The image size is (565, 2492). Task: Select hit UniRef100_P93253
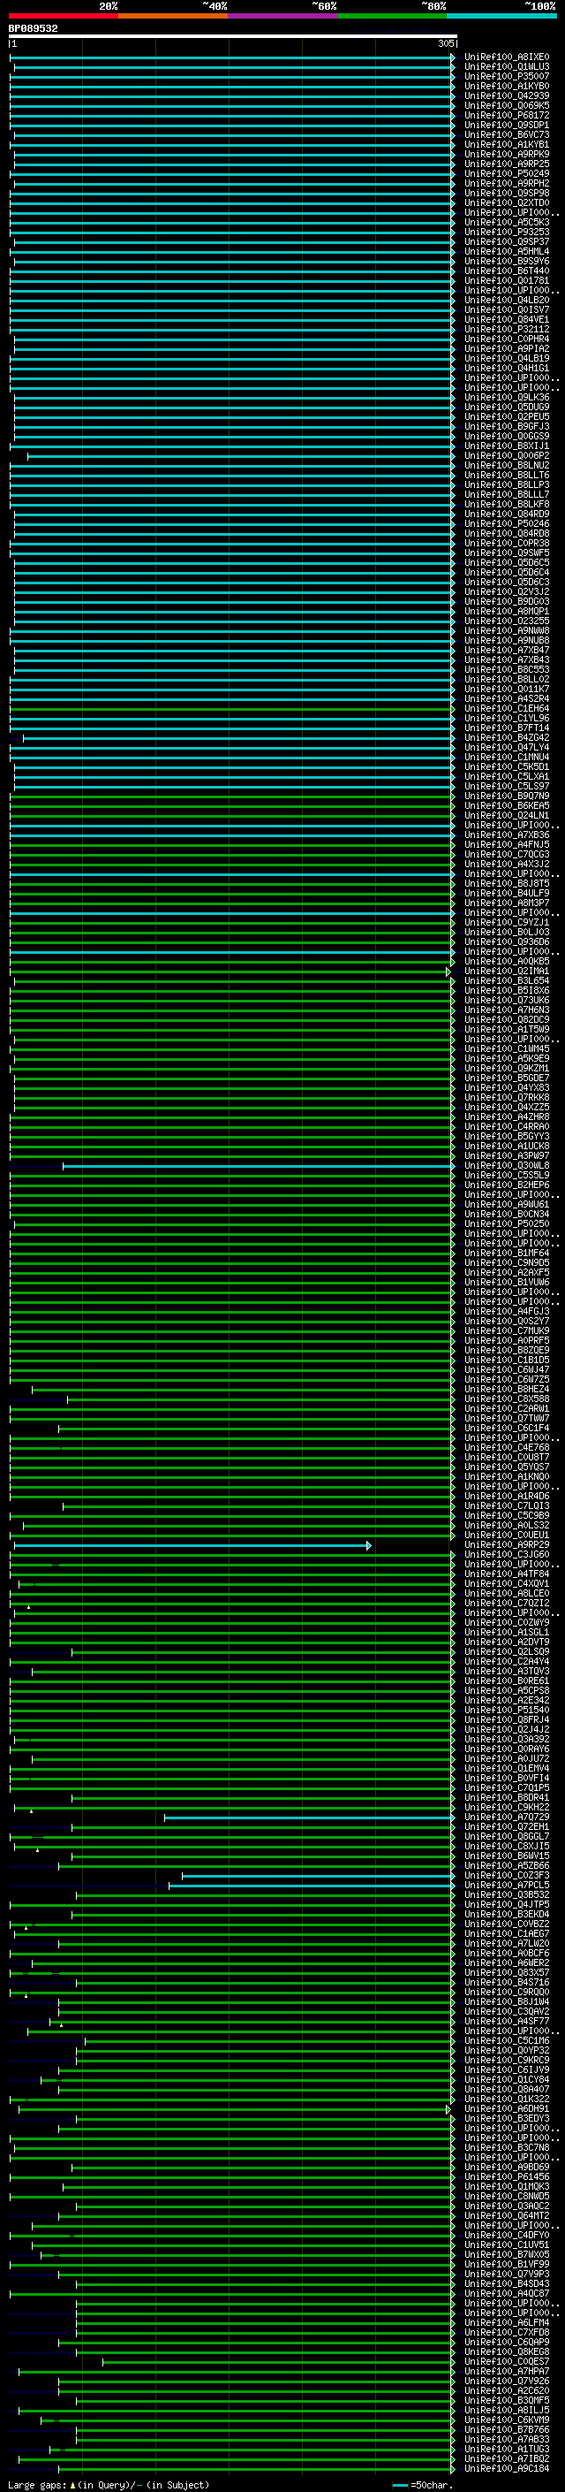[506, 232]
